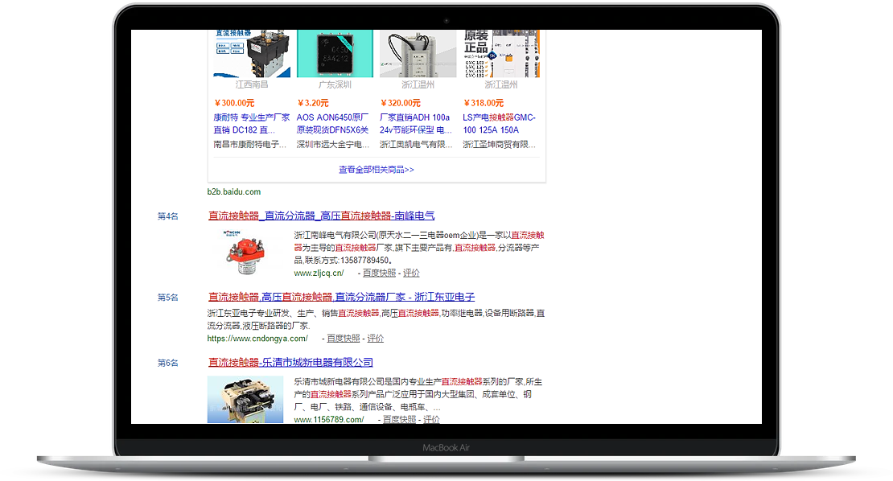Click the seller name 浙江奥凯电气有限…
The width and height of the screenshot is (893, 481).
click(x=416, y=145)
